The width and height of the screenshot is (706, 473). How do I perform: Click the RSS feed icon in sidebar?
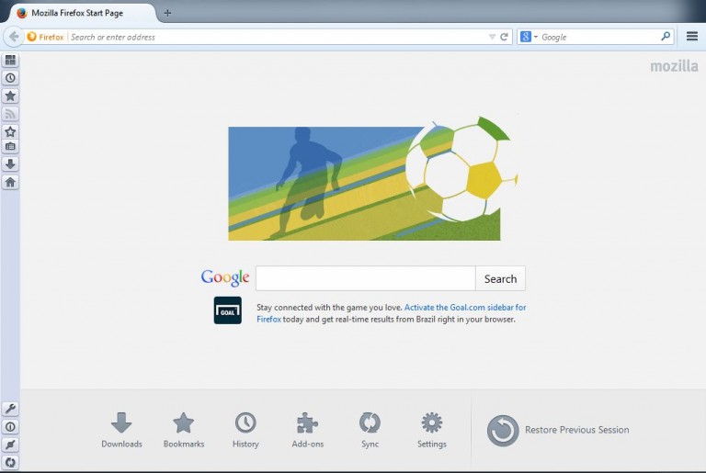10,114
